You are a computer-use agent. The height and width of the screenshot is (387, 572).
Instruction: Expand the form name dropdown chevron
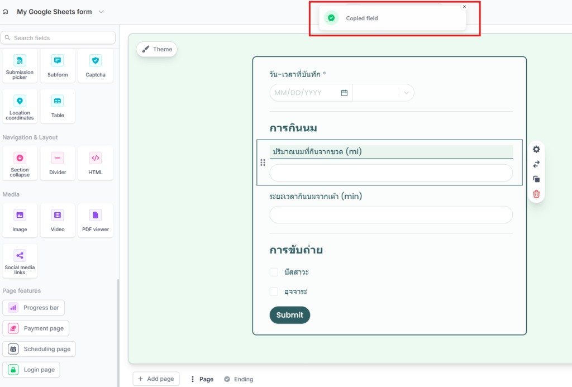pos(101,12)
